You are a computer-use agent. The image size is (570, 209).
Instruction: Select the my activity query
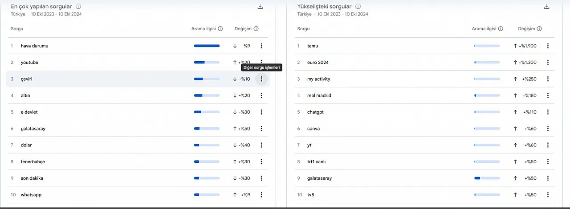pos(319,79)
